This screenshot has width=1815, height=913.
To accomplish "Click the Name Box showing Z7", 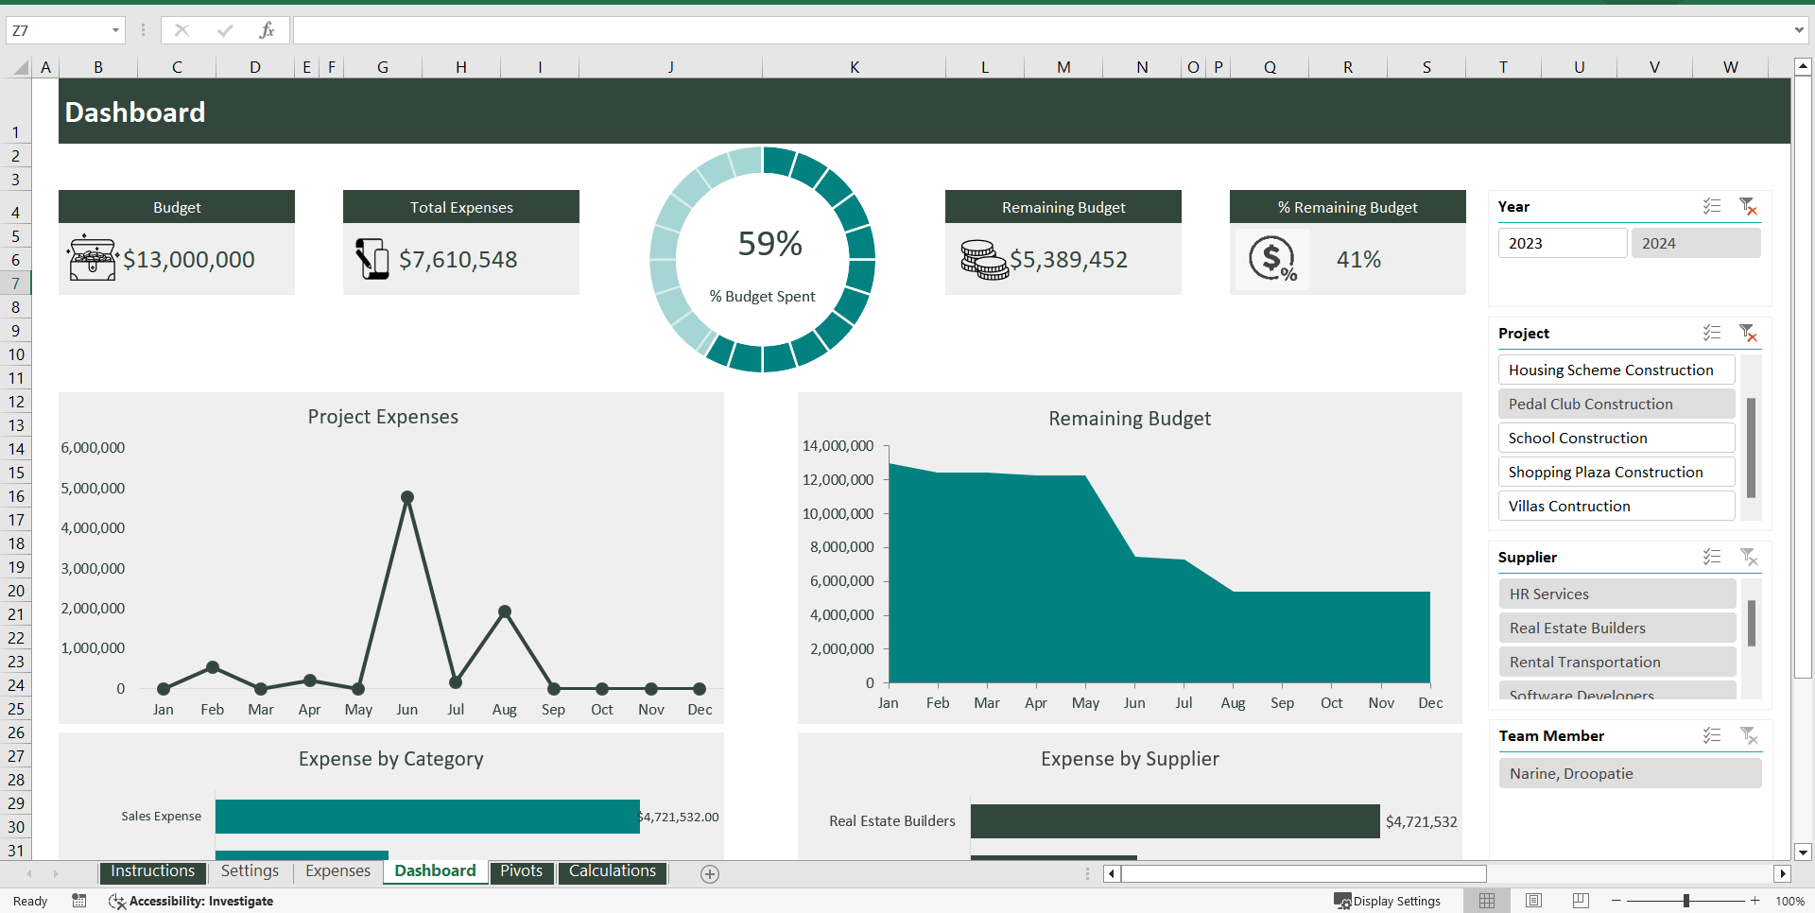I will tap(56, 31).
